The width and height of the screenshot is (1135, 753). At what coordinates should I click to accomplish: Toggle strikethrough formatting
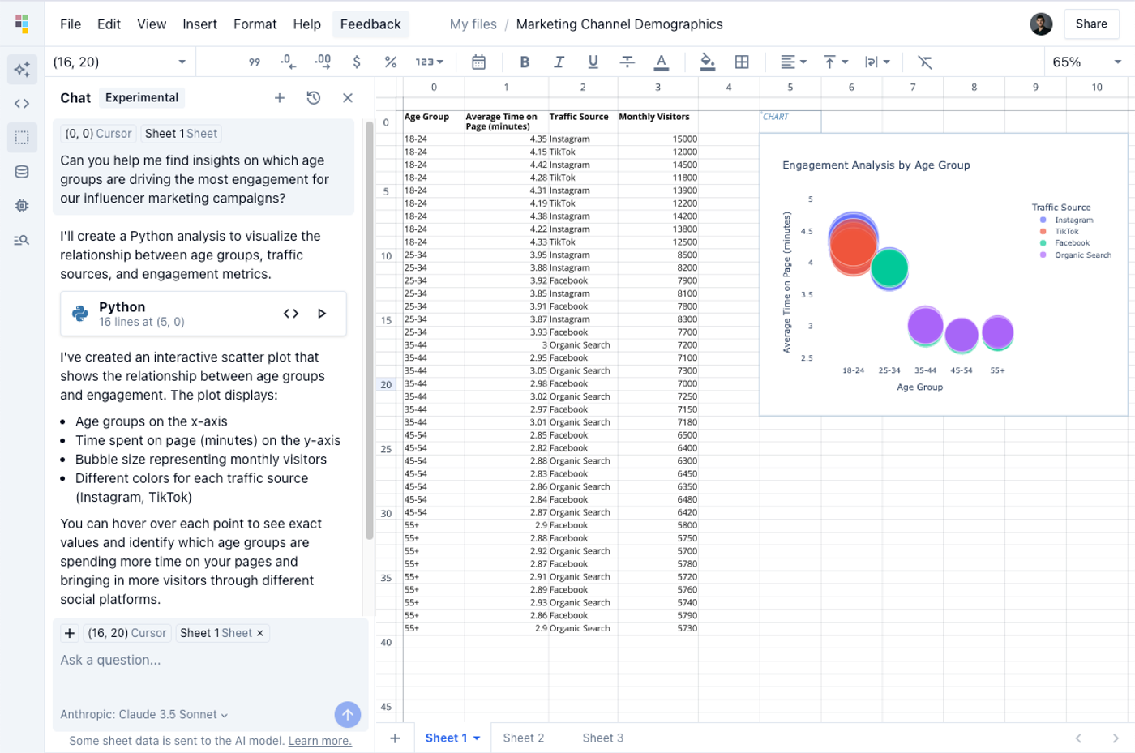pyautogui.click(x=627, y=61)
